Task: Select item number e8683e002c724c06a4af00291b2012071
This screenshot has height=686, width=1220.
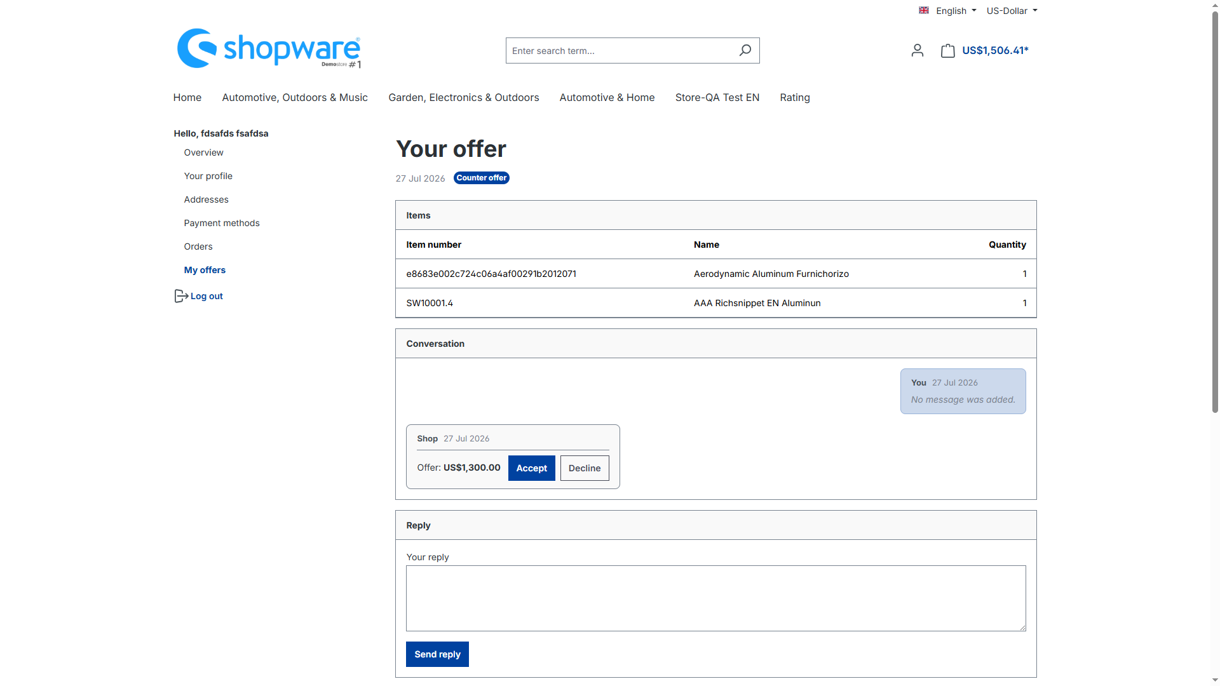Action: pyautogui.click(x=491, y=274)
